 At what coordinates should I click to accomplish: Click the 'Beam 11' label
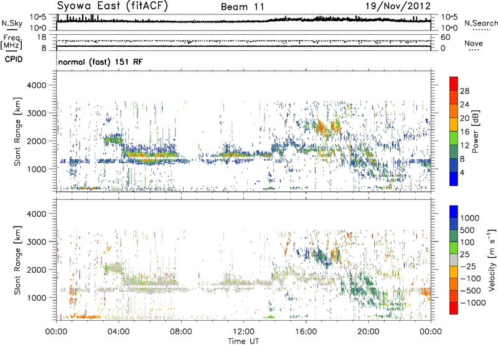click(x=243, y=7)
